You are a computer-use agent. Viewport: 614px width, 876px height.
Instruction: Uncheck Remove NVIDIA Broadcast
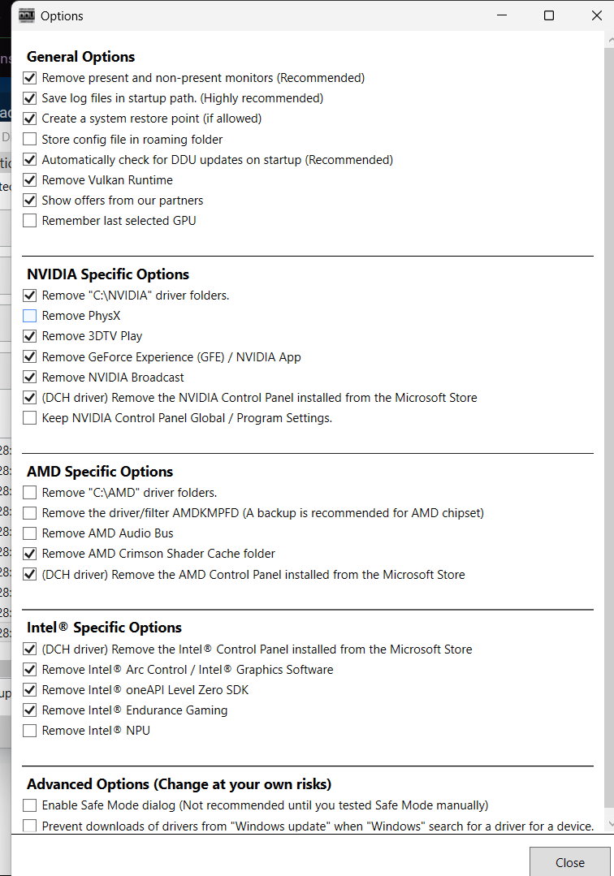pos(30,378)
